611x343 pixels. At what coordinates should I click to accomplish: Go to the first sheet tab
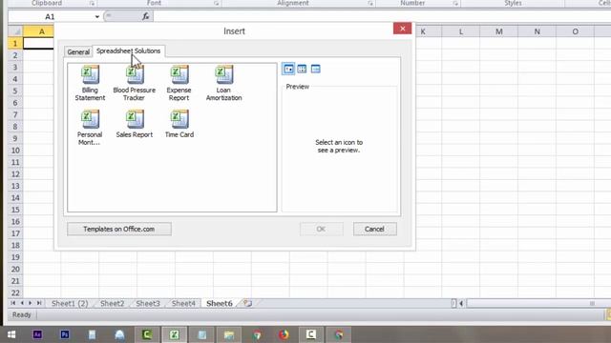click(x=12, y=303)
